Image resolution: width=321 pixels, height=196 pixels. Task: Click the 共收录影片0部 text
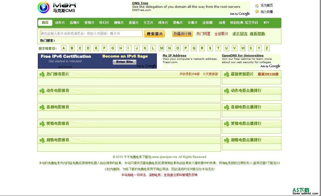(x=190, y=74)
